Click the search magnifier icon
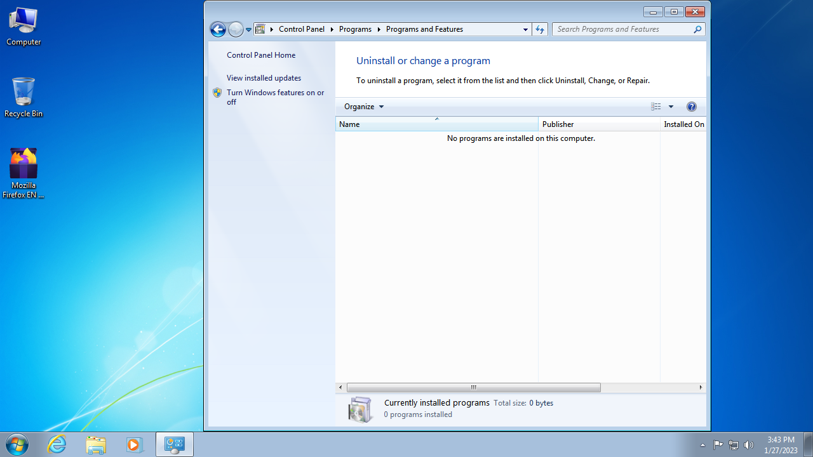 (697, 29)
